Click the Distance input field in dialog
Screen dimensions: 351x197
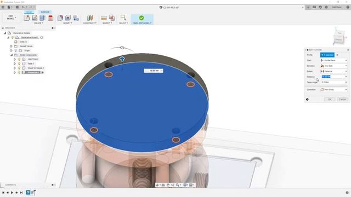pyautogui.click(x=333, y=77)
